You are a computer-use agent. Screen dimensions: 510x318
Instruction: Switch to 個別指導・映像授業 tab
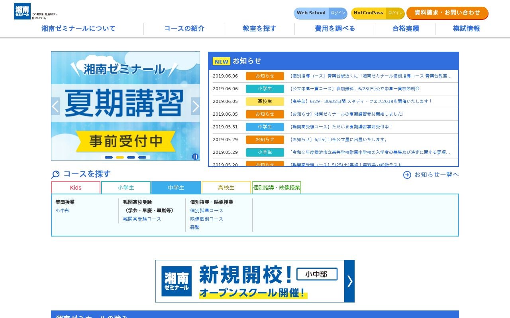[277, 188]
